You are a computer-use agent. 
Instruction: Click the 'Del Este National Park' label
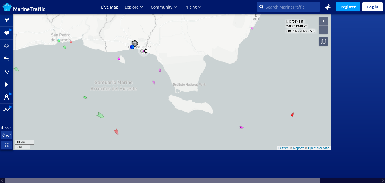tap(189, 85)
